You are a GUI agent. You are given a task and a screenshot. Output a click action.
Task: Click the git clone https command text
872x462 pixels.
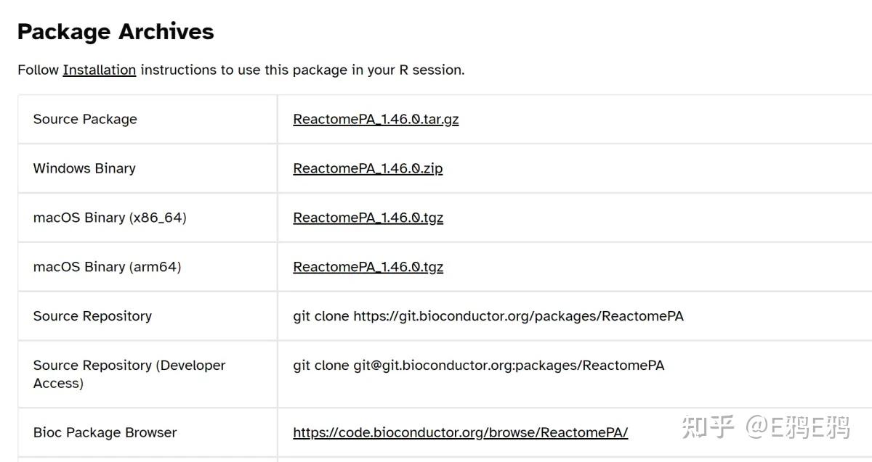(488, 317)
